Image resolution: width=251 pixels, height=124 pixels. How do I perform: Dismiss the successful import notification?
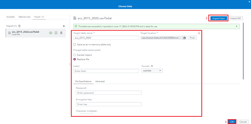(236, 26)
